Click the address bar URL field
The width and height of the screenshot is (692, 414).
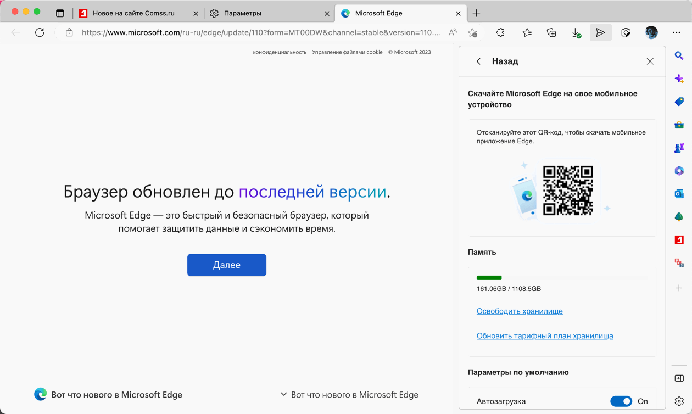261,32
